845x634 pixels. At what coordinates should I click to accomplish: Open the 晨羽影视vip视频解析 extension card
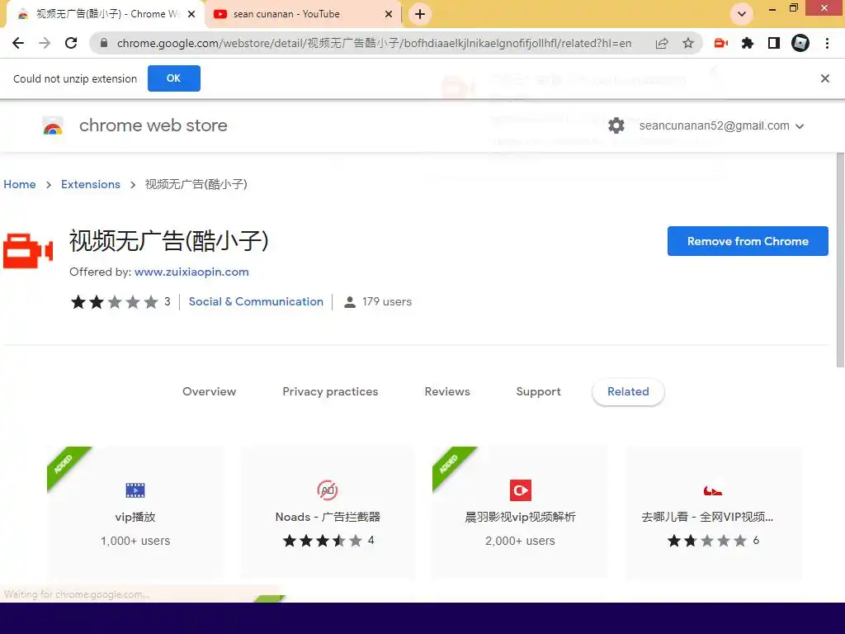(520, 512)
